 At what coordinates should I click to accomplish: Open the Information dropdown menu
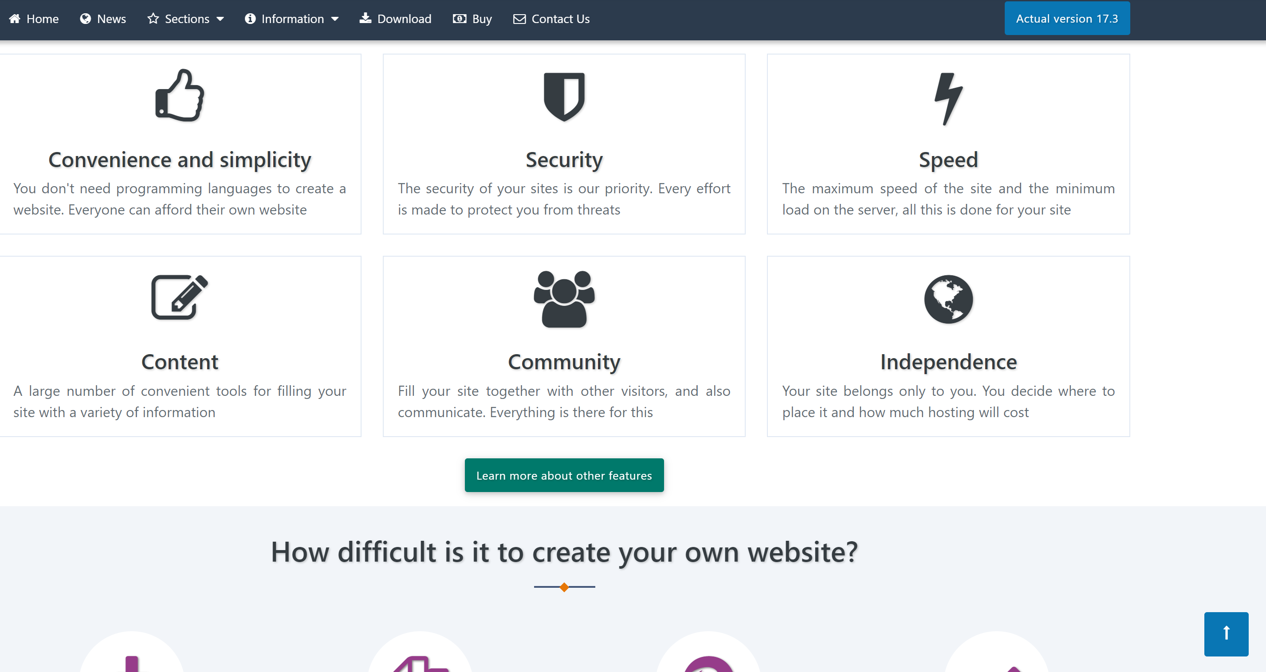292,18
